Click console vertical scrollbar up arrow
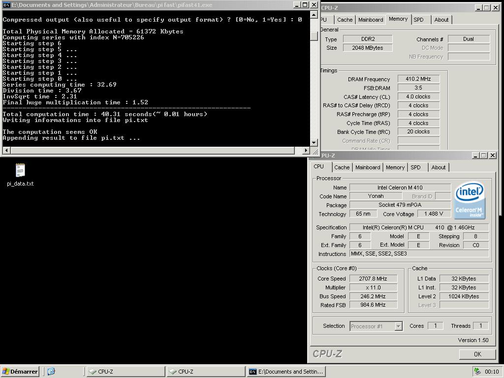This screenshot has width=504, height=378. [x=314, y=14]
